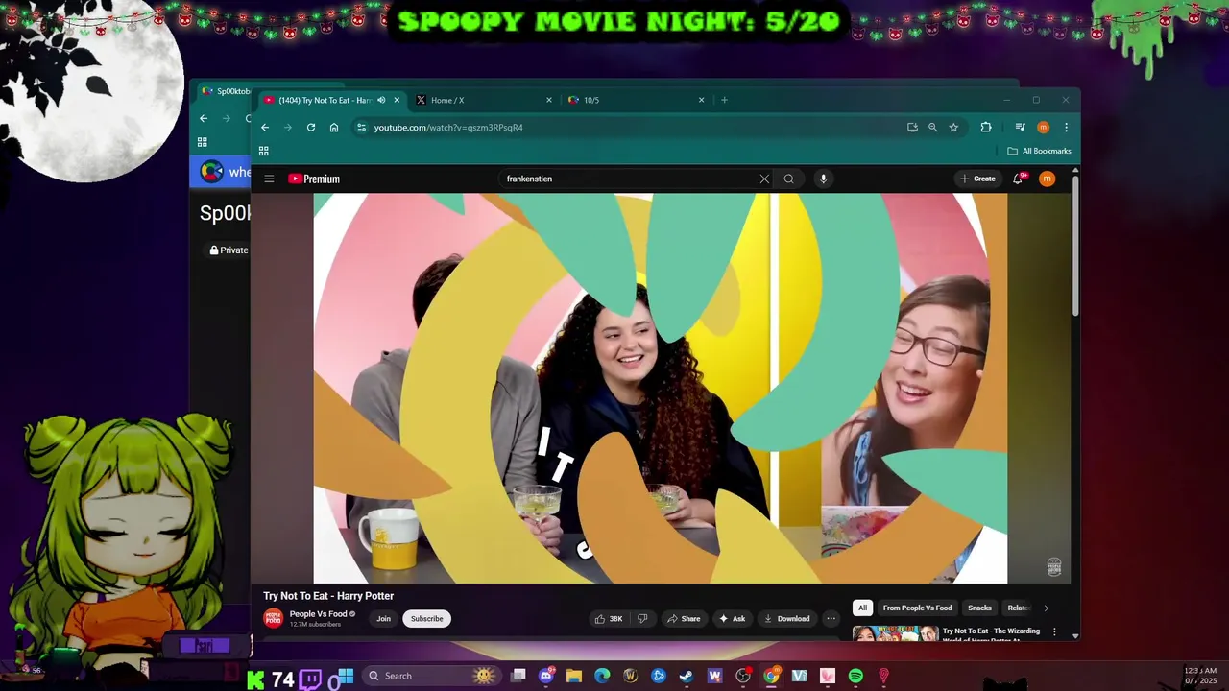The image size is (1229, 691).
Task: Go back in the Chrome window
Action: point(265,127)
